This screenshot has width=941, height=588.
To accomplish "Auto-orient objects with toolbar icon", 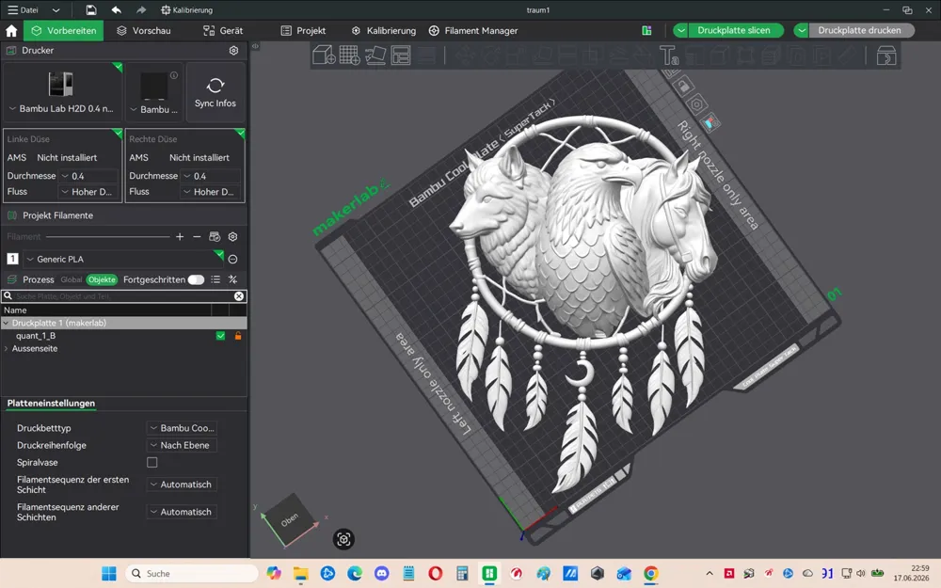I will [375, 56].
